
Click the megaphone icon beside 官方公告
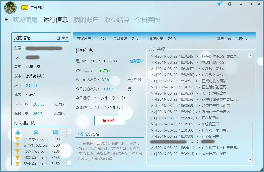(x=80, y=134)
